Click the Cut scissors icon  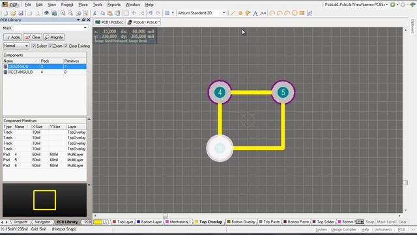(94, 13)
